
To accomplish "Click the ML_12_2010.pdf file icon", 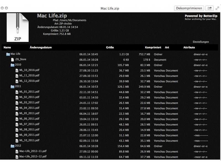I will tap(17, 81).
